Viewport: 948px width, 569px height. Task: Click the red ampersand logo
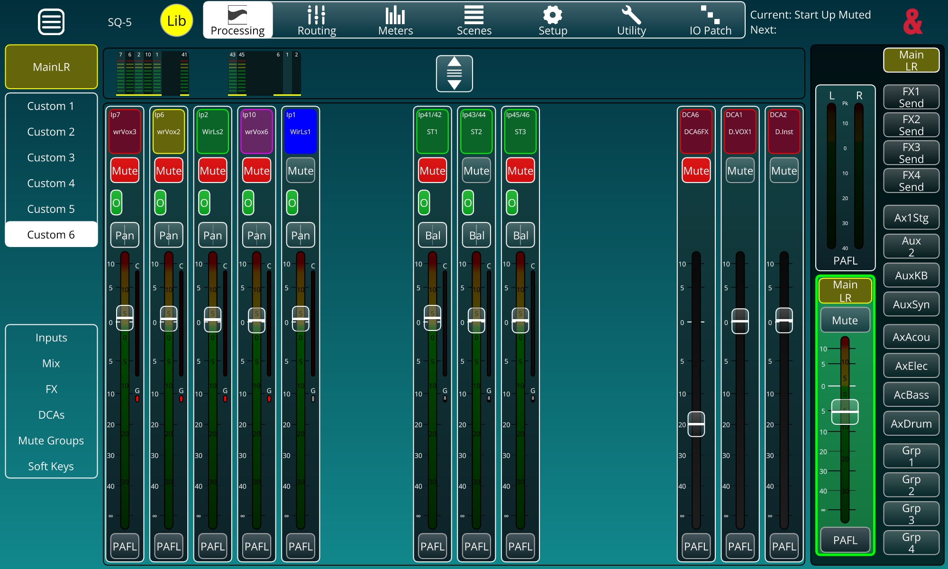912,22
